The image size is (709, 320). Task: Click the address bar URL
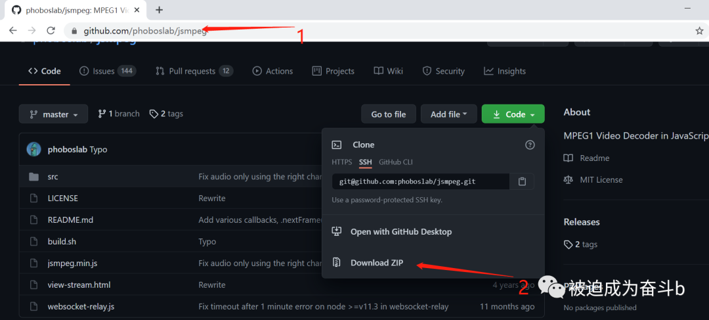tap(145, 31)
